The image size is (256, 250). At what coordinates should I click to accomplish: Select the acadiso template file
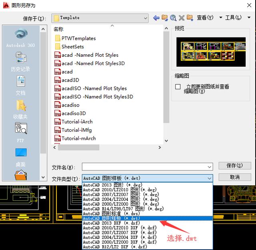[x=67, y=105]
